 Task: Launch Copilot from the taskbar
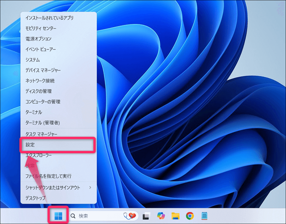[161, 216]
